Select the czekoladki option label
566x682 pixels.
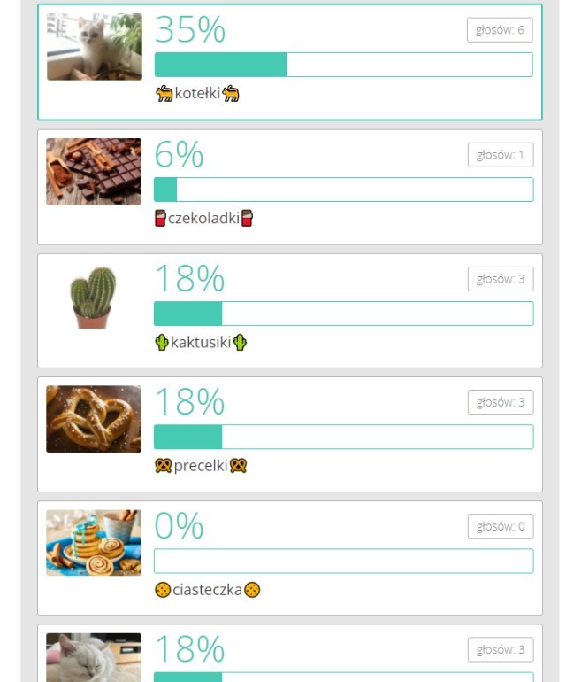204,218
